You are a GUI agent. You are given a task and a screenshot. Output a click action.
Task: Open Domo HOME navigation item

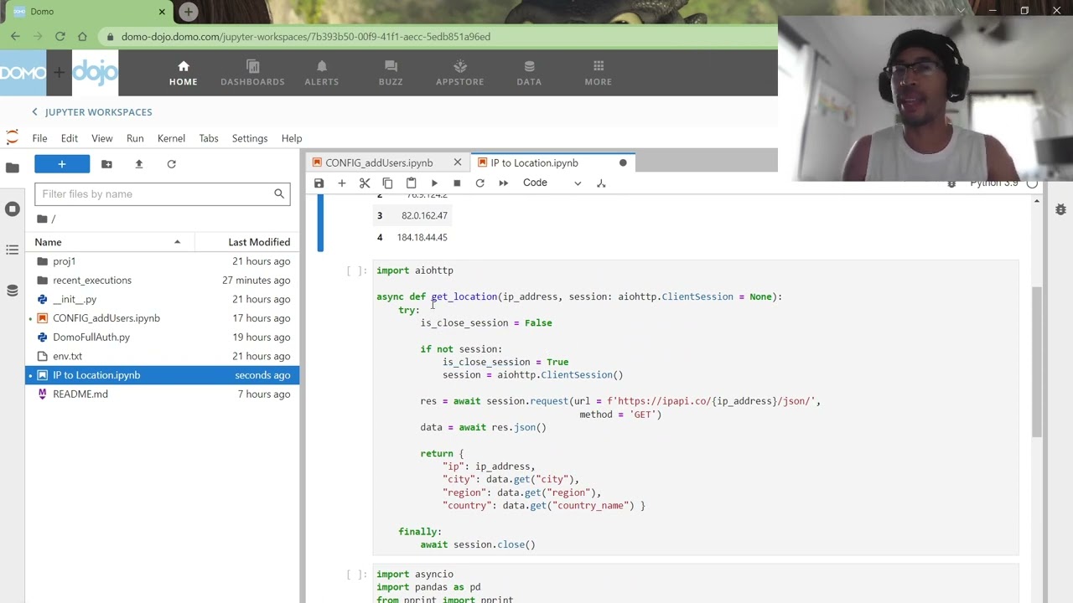click(x=184, y=73)
